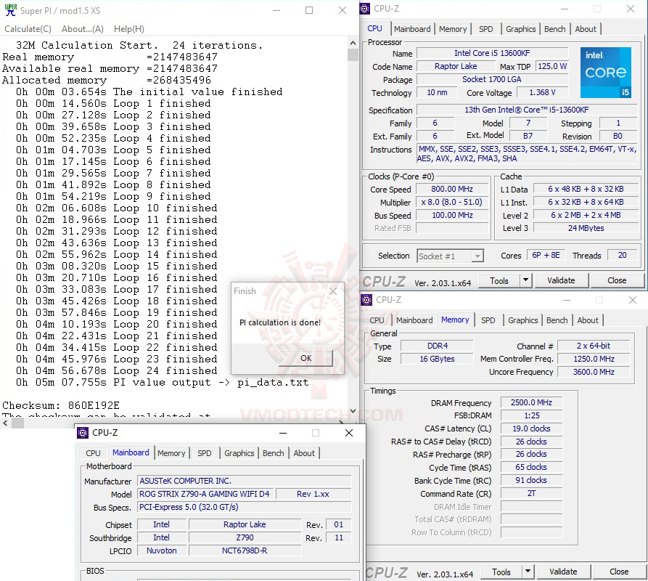Viewport: 648px width, 581px height.
Task: Switch to the SPD tab
Action: click(x=487, y=29)
